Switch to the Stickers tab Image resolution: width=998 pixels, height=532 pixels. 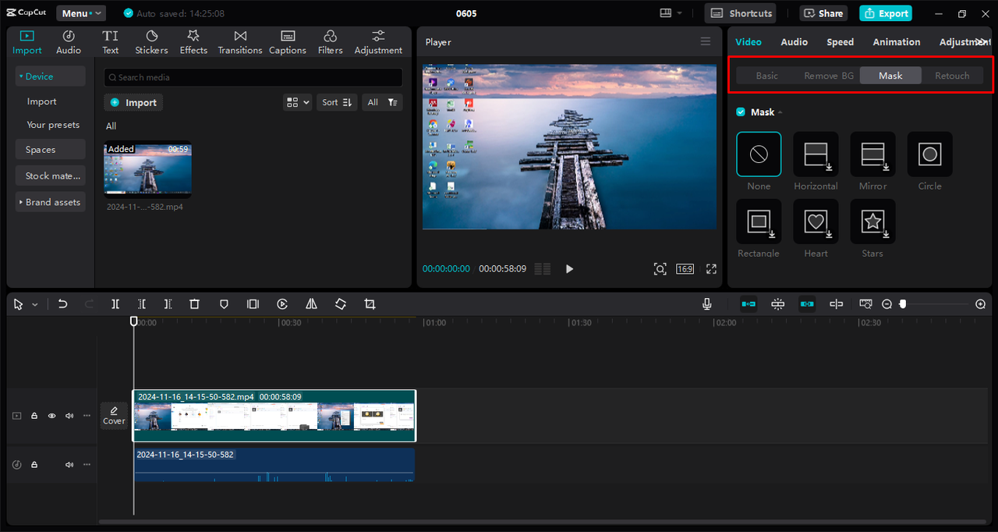click(151, 42)
